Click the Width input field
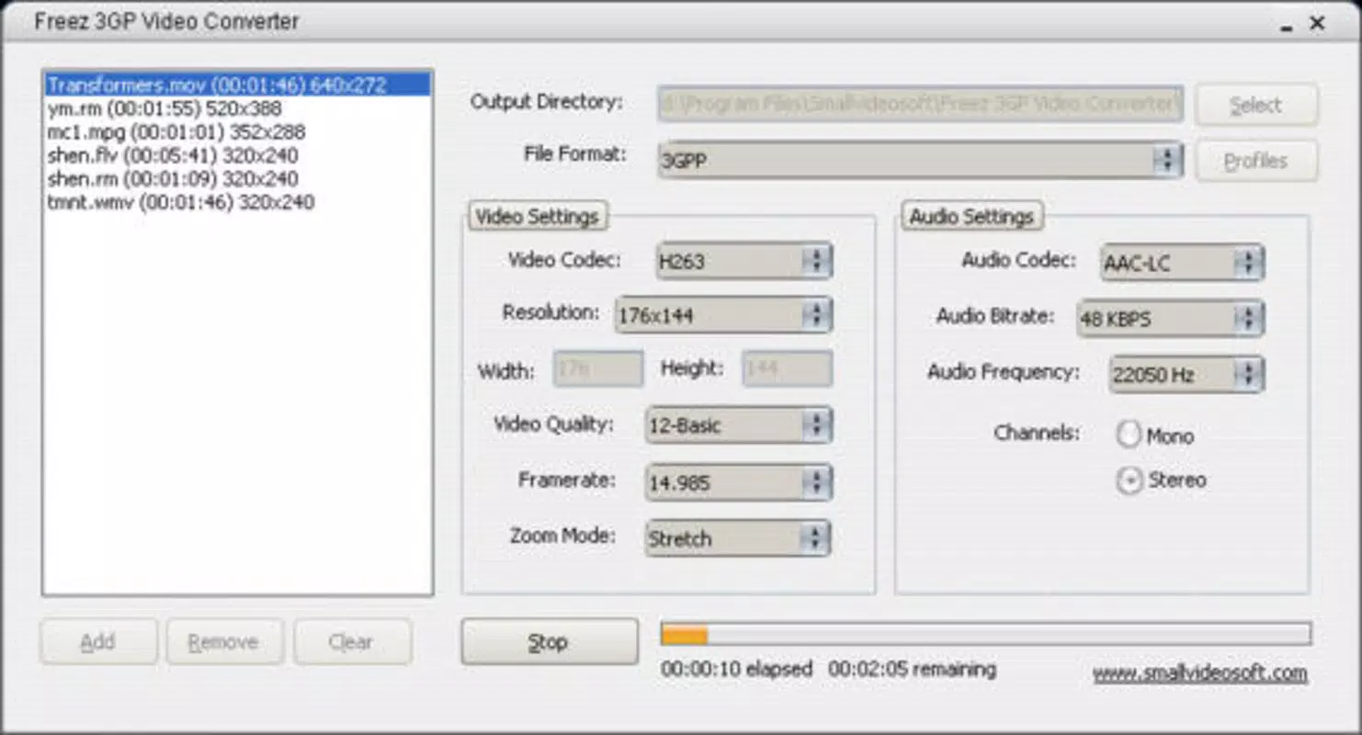This screenshot has height=735, width=1362. point(598,369)
